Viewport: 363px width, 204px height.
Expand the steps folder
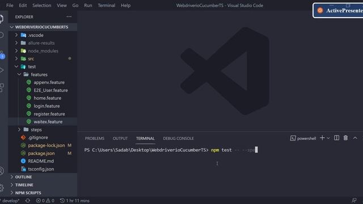(x=19, y=130)
